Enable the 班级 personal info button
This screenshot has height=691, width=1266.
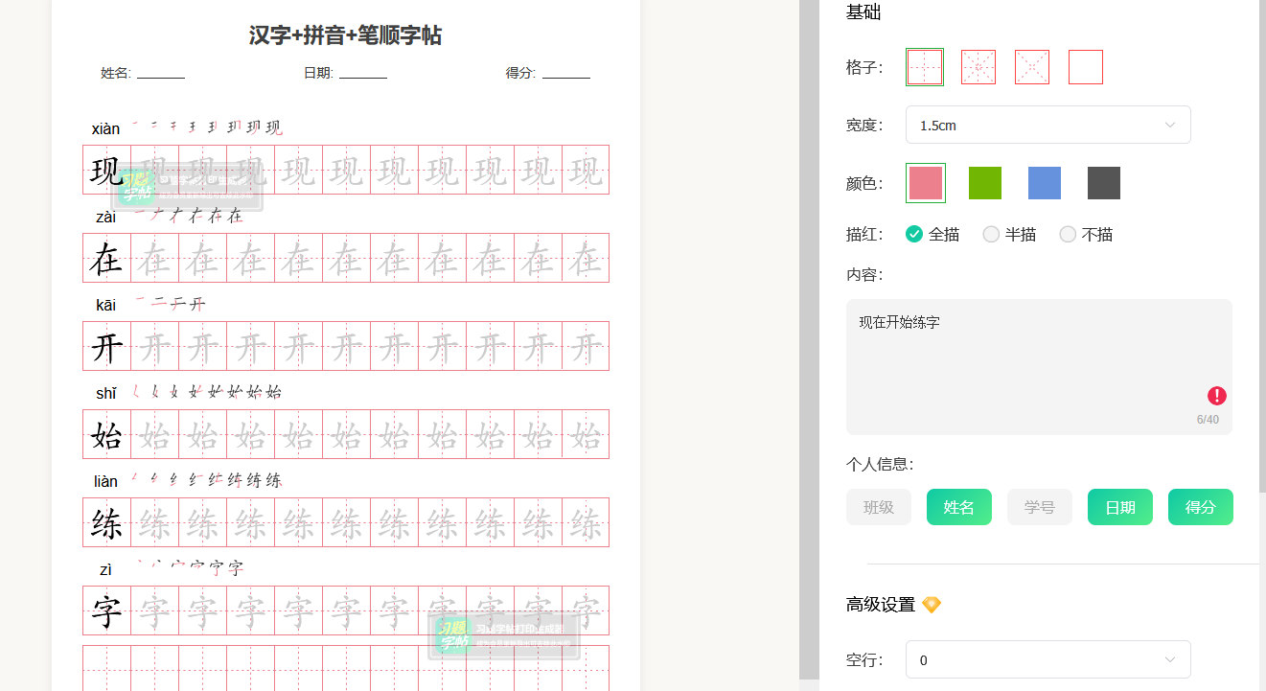point(879,507)
